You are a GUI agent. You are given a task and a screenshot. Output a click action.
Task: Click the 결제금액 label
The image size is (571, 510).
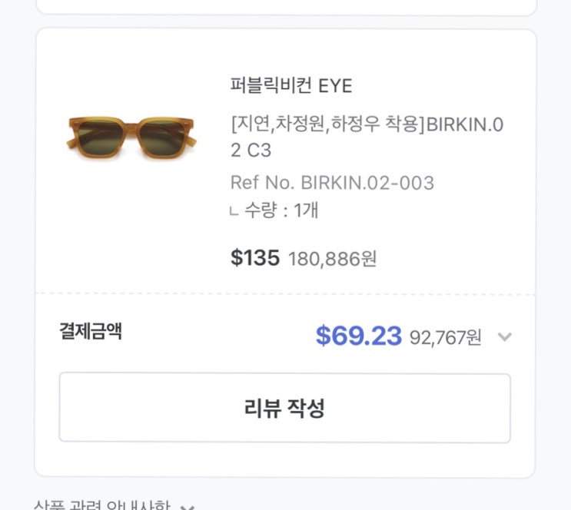[x=91, y=332]
